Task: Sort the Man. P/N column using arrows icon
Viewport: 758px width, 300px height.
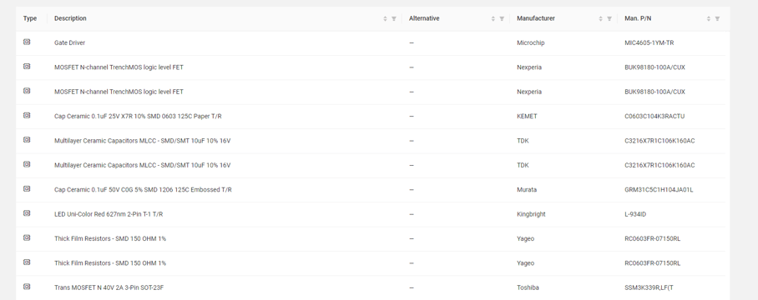Action: click(x=708, y=19)
